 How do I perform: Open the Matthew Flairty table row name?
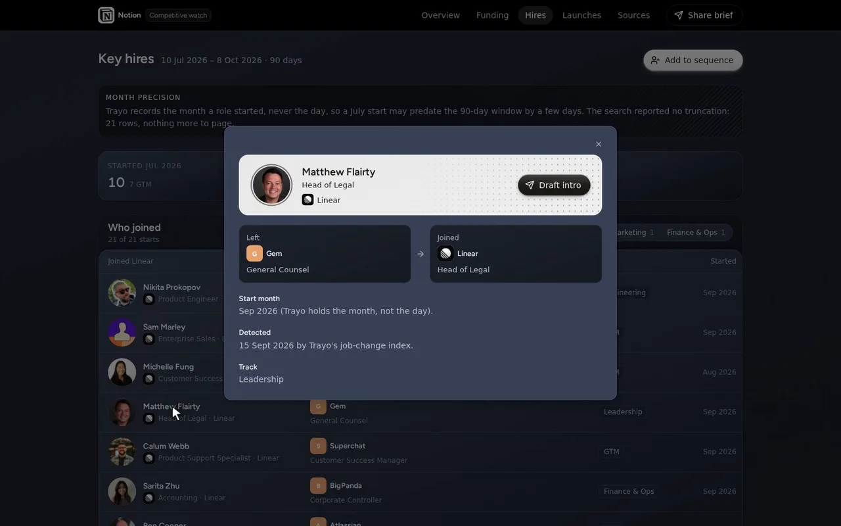click(x=171, y=406)
